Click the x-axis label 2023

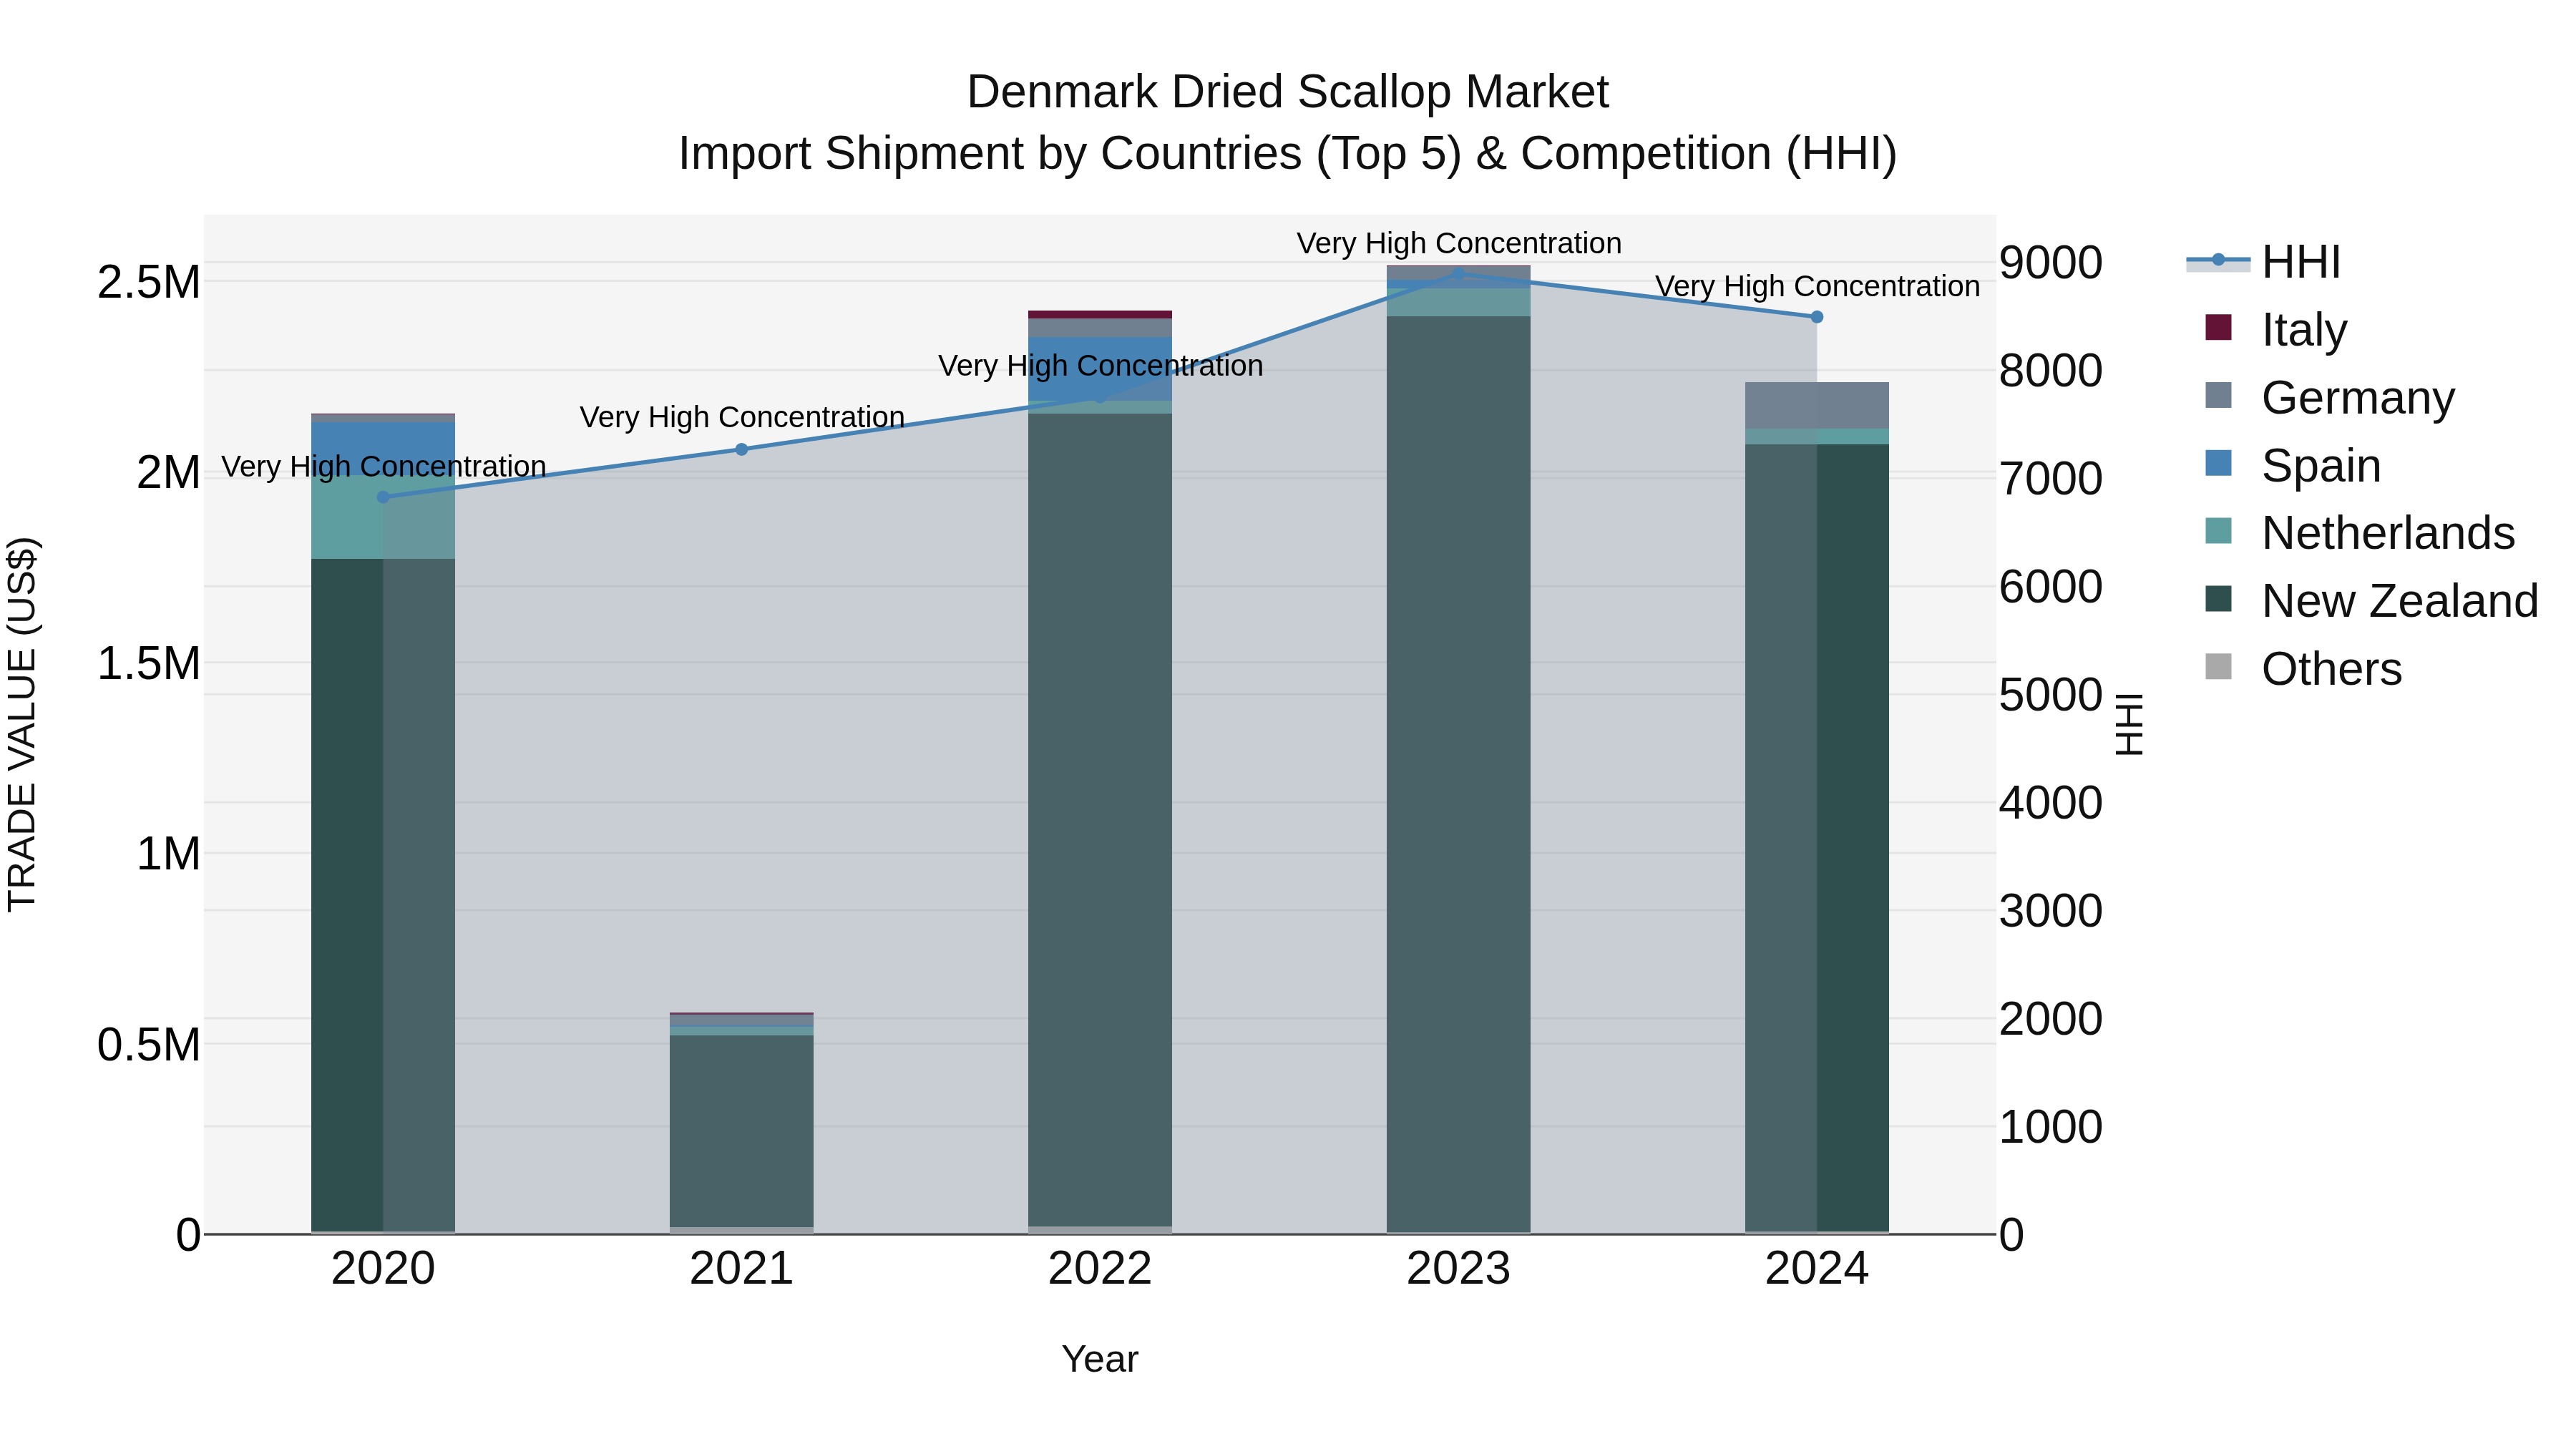coord(1458,1269)
